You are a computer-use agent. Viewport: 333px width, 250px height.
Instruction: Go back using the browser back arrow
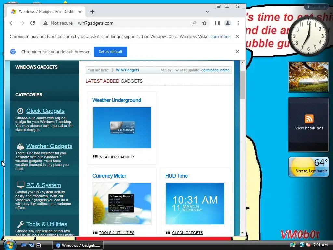(12, 23)
